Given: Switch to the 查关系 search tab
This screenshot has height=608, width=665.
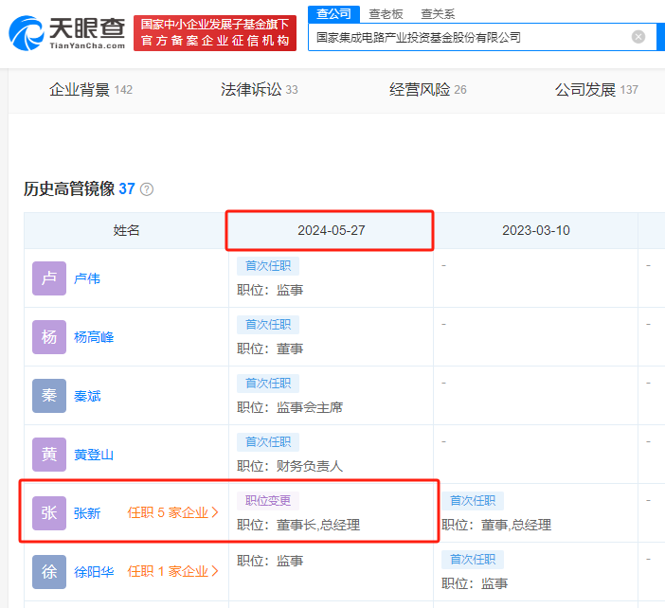Looking at the screenshot, I should tap(438, 13).
